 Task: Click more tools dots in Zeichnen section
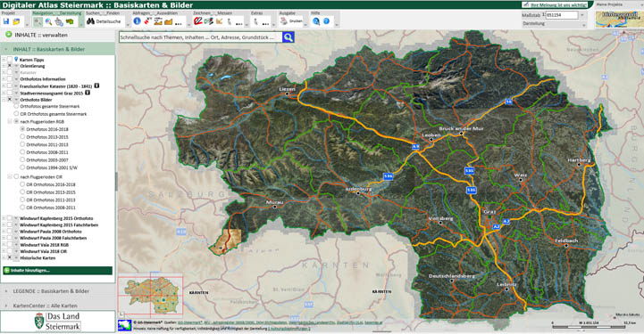pyautogui.click(x=239, y=24)
